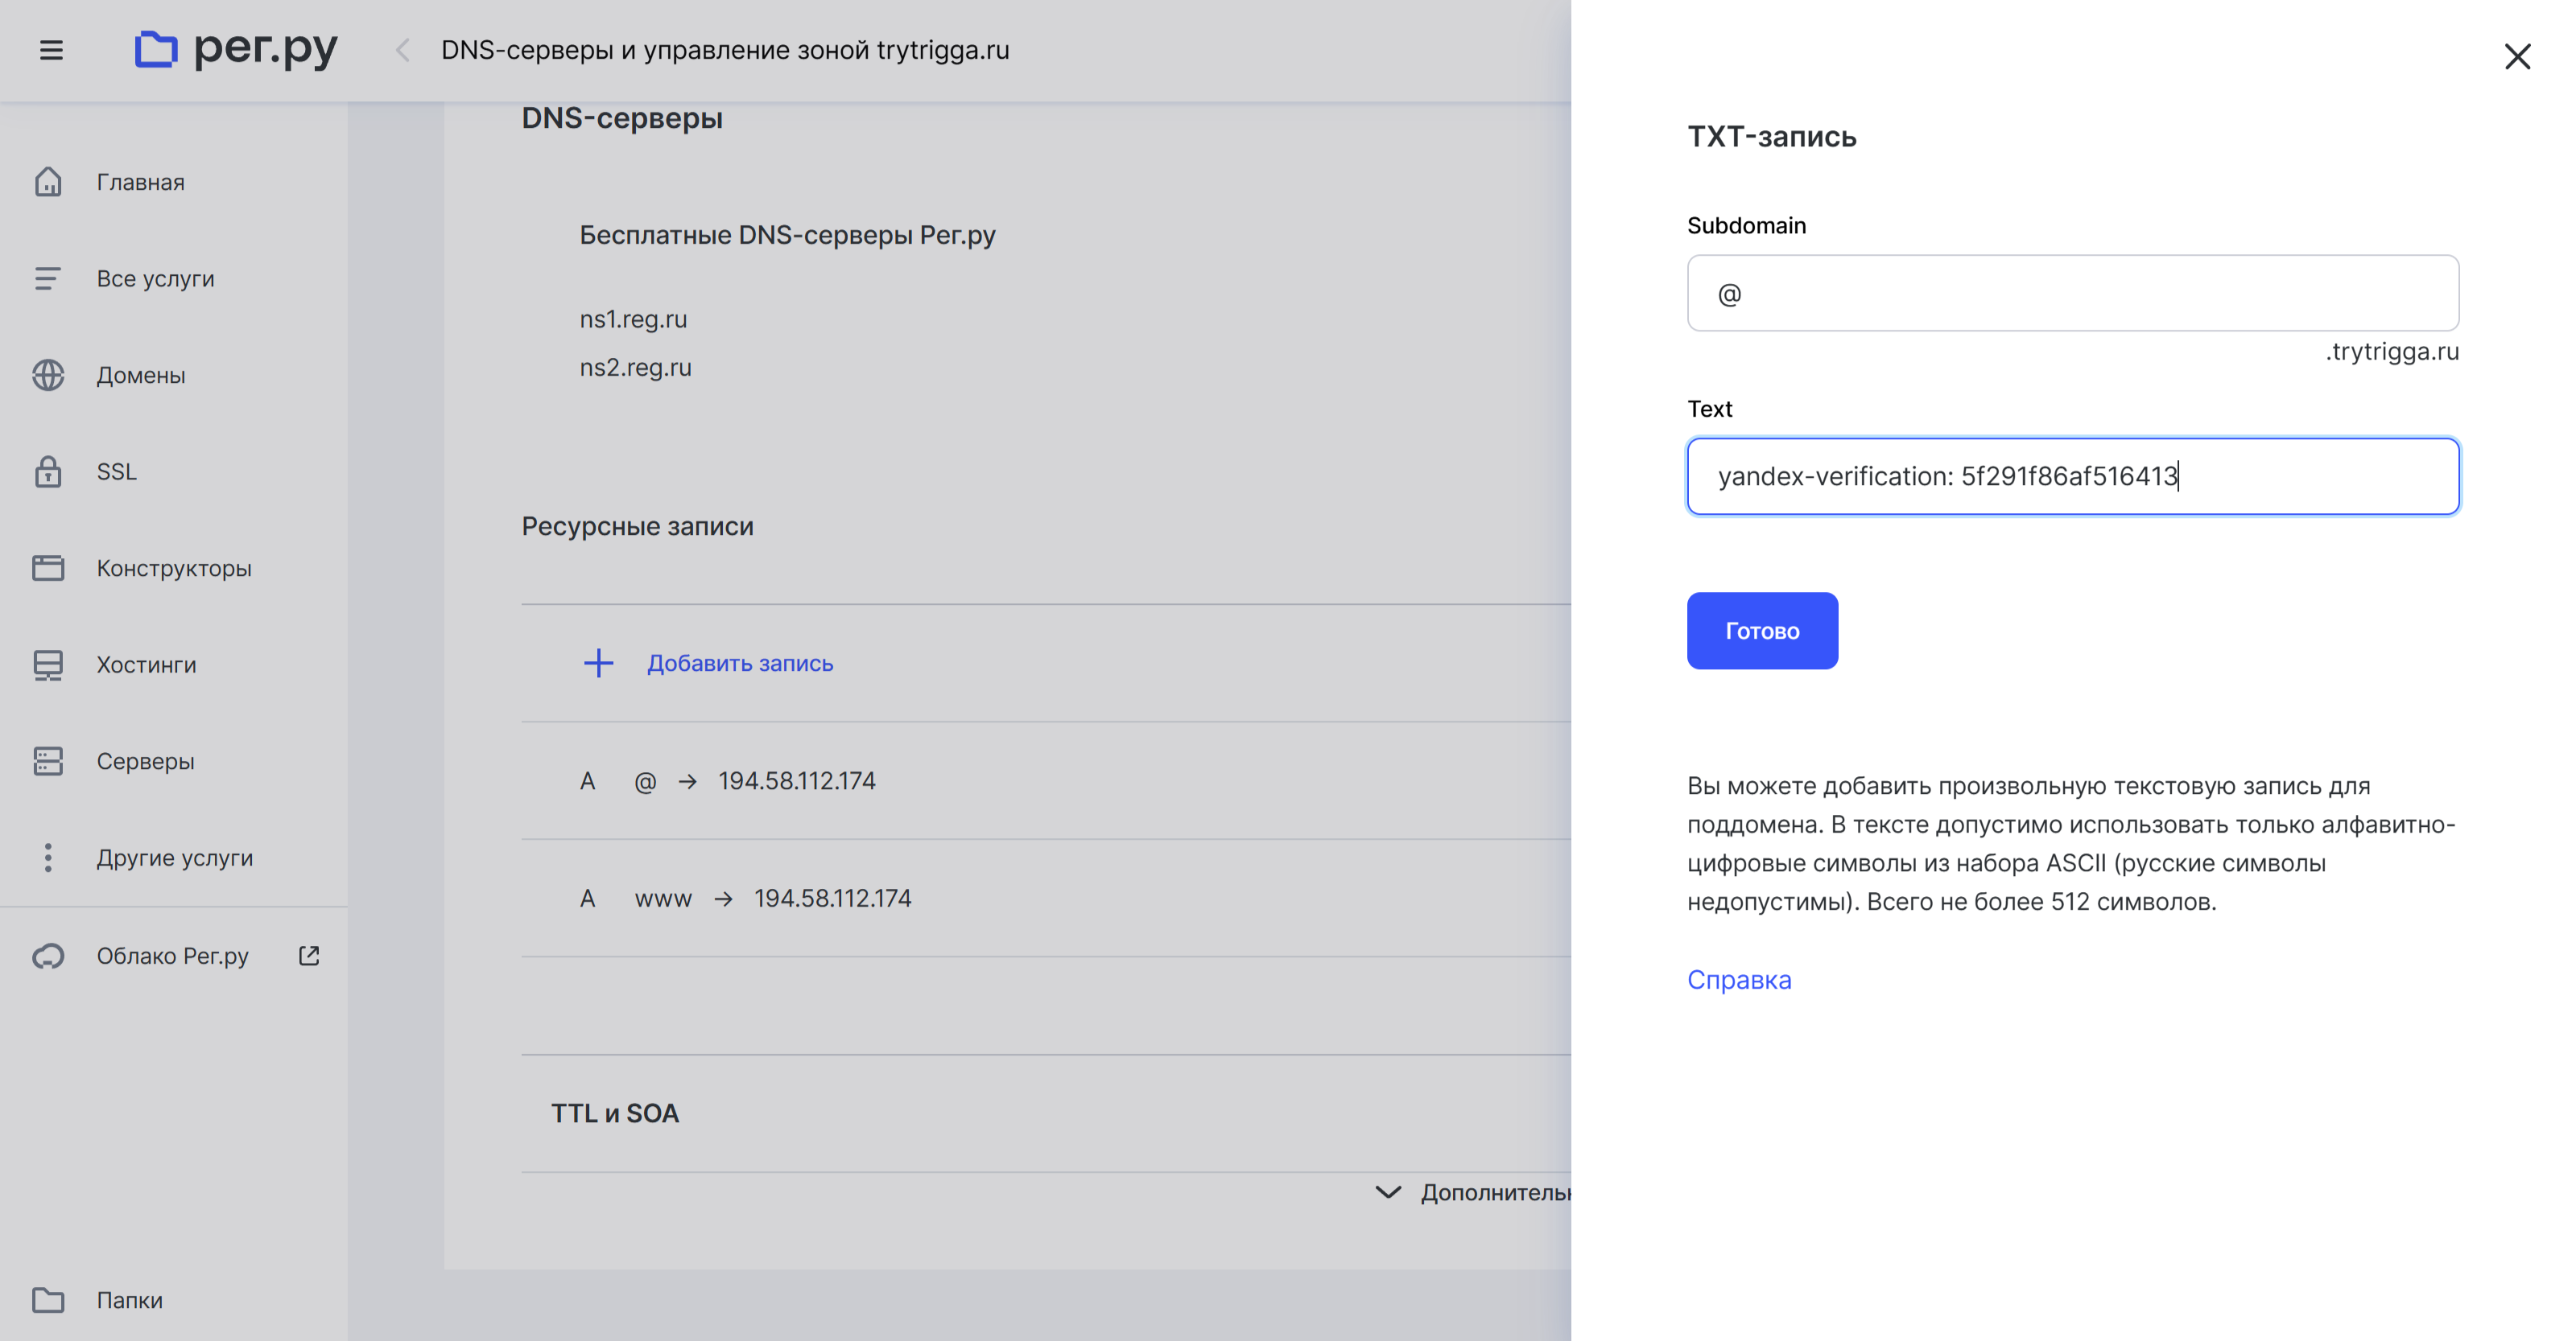Open Хостинги section
The image size is (2576, 1341).
pyautogui.click(x=147, y=664)
